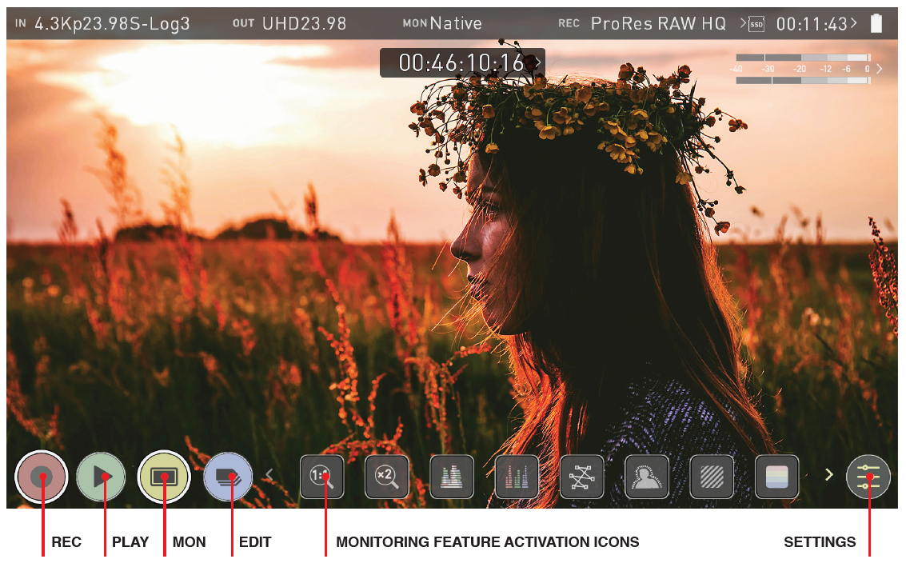Image resolution: width=906 pixels, height=567 pixels.
Task: Show more monitoring icons with right chevron
Action: click(828, 475)
